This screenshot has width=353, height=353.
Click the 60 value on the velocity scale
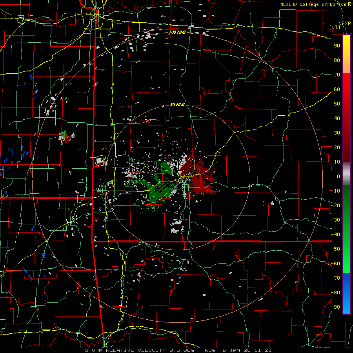click(337, 89)
